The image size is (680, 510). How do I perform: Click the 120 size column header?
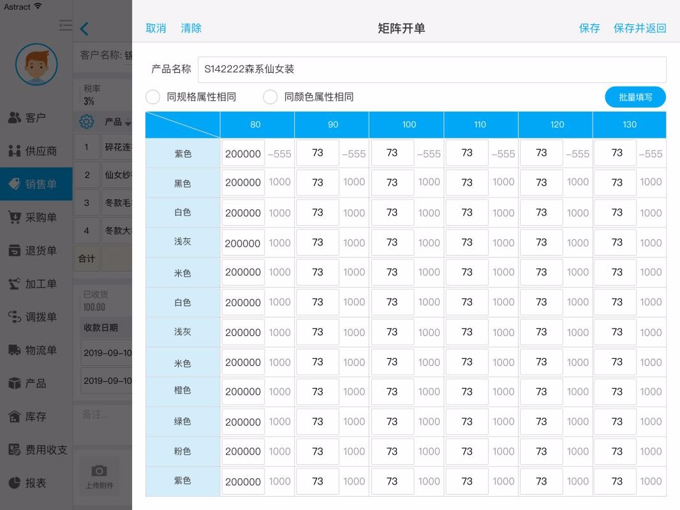click(556, 125)
